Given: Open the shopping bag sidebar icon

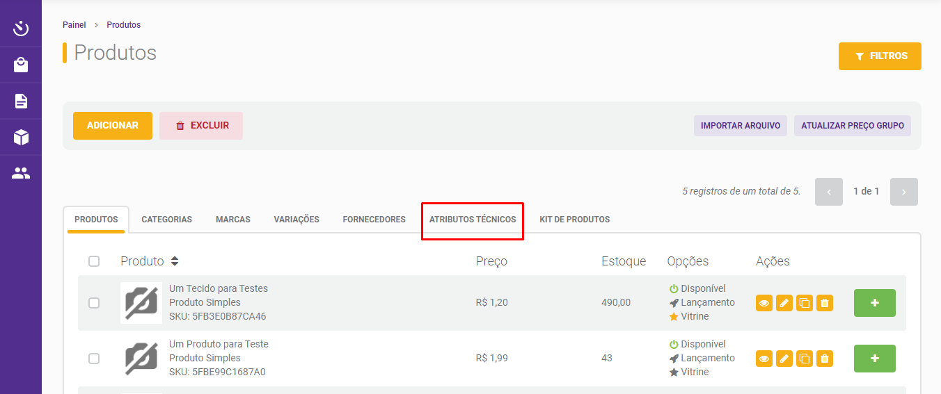Looking at the screenshot, I should tap(21, 65).
